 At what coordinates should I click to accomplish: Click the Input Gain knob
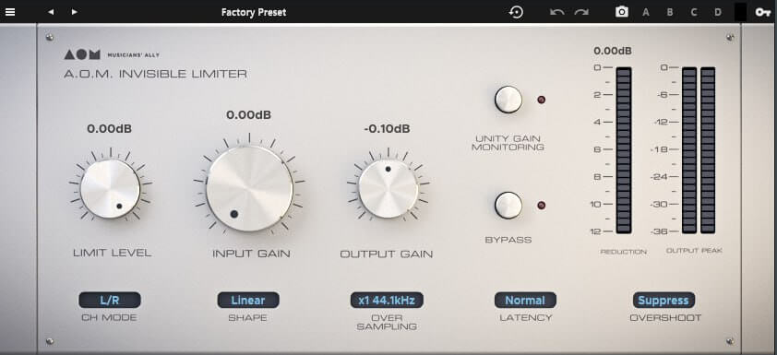pos(249,188)
